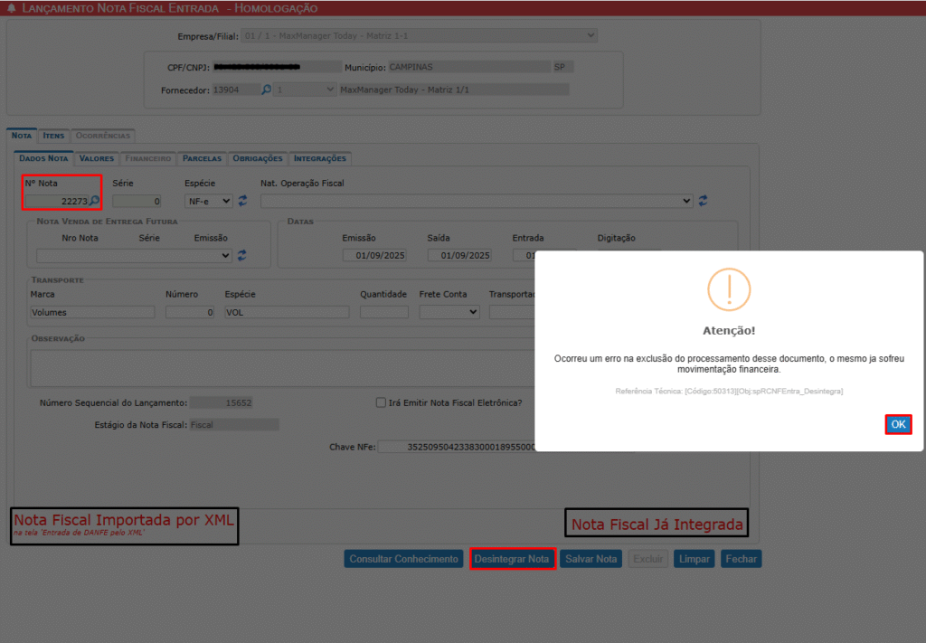The image size is (926, 643).
Task: Click the Consultar Conhecimento button
Action: click(x=403, y=559)
